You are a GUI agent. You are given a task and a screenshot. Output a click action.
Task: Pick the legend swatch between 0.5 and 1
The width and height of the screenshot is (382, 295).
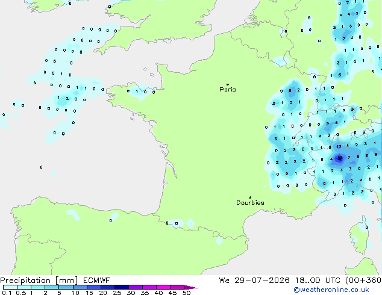pos(24,287)
